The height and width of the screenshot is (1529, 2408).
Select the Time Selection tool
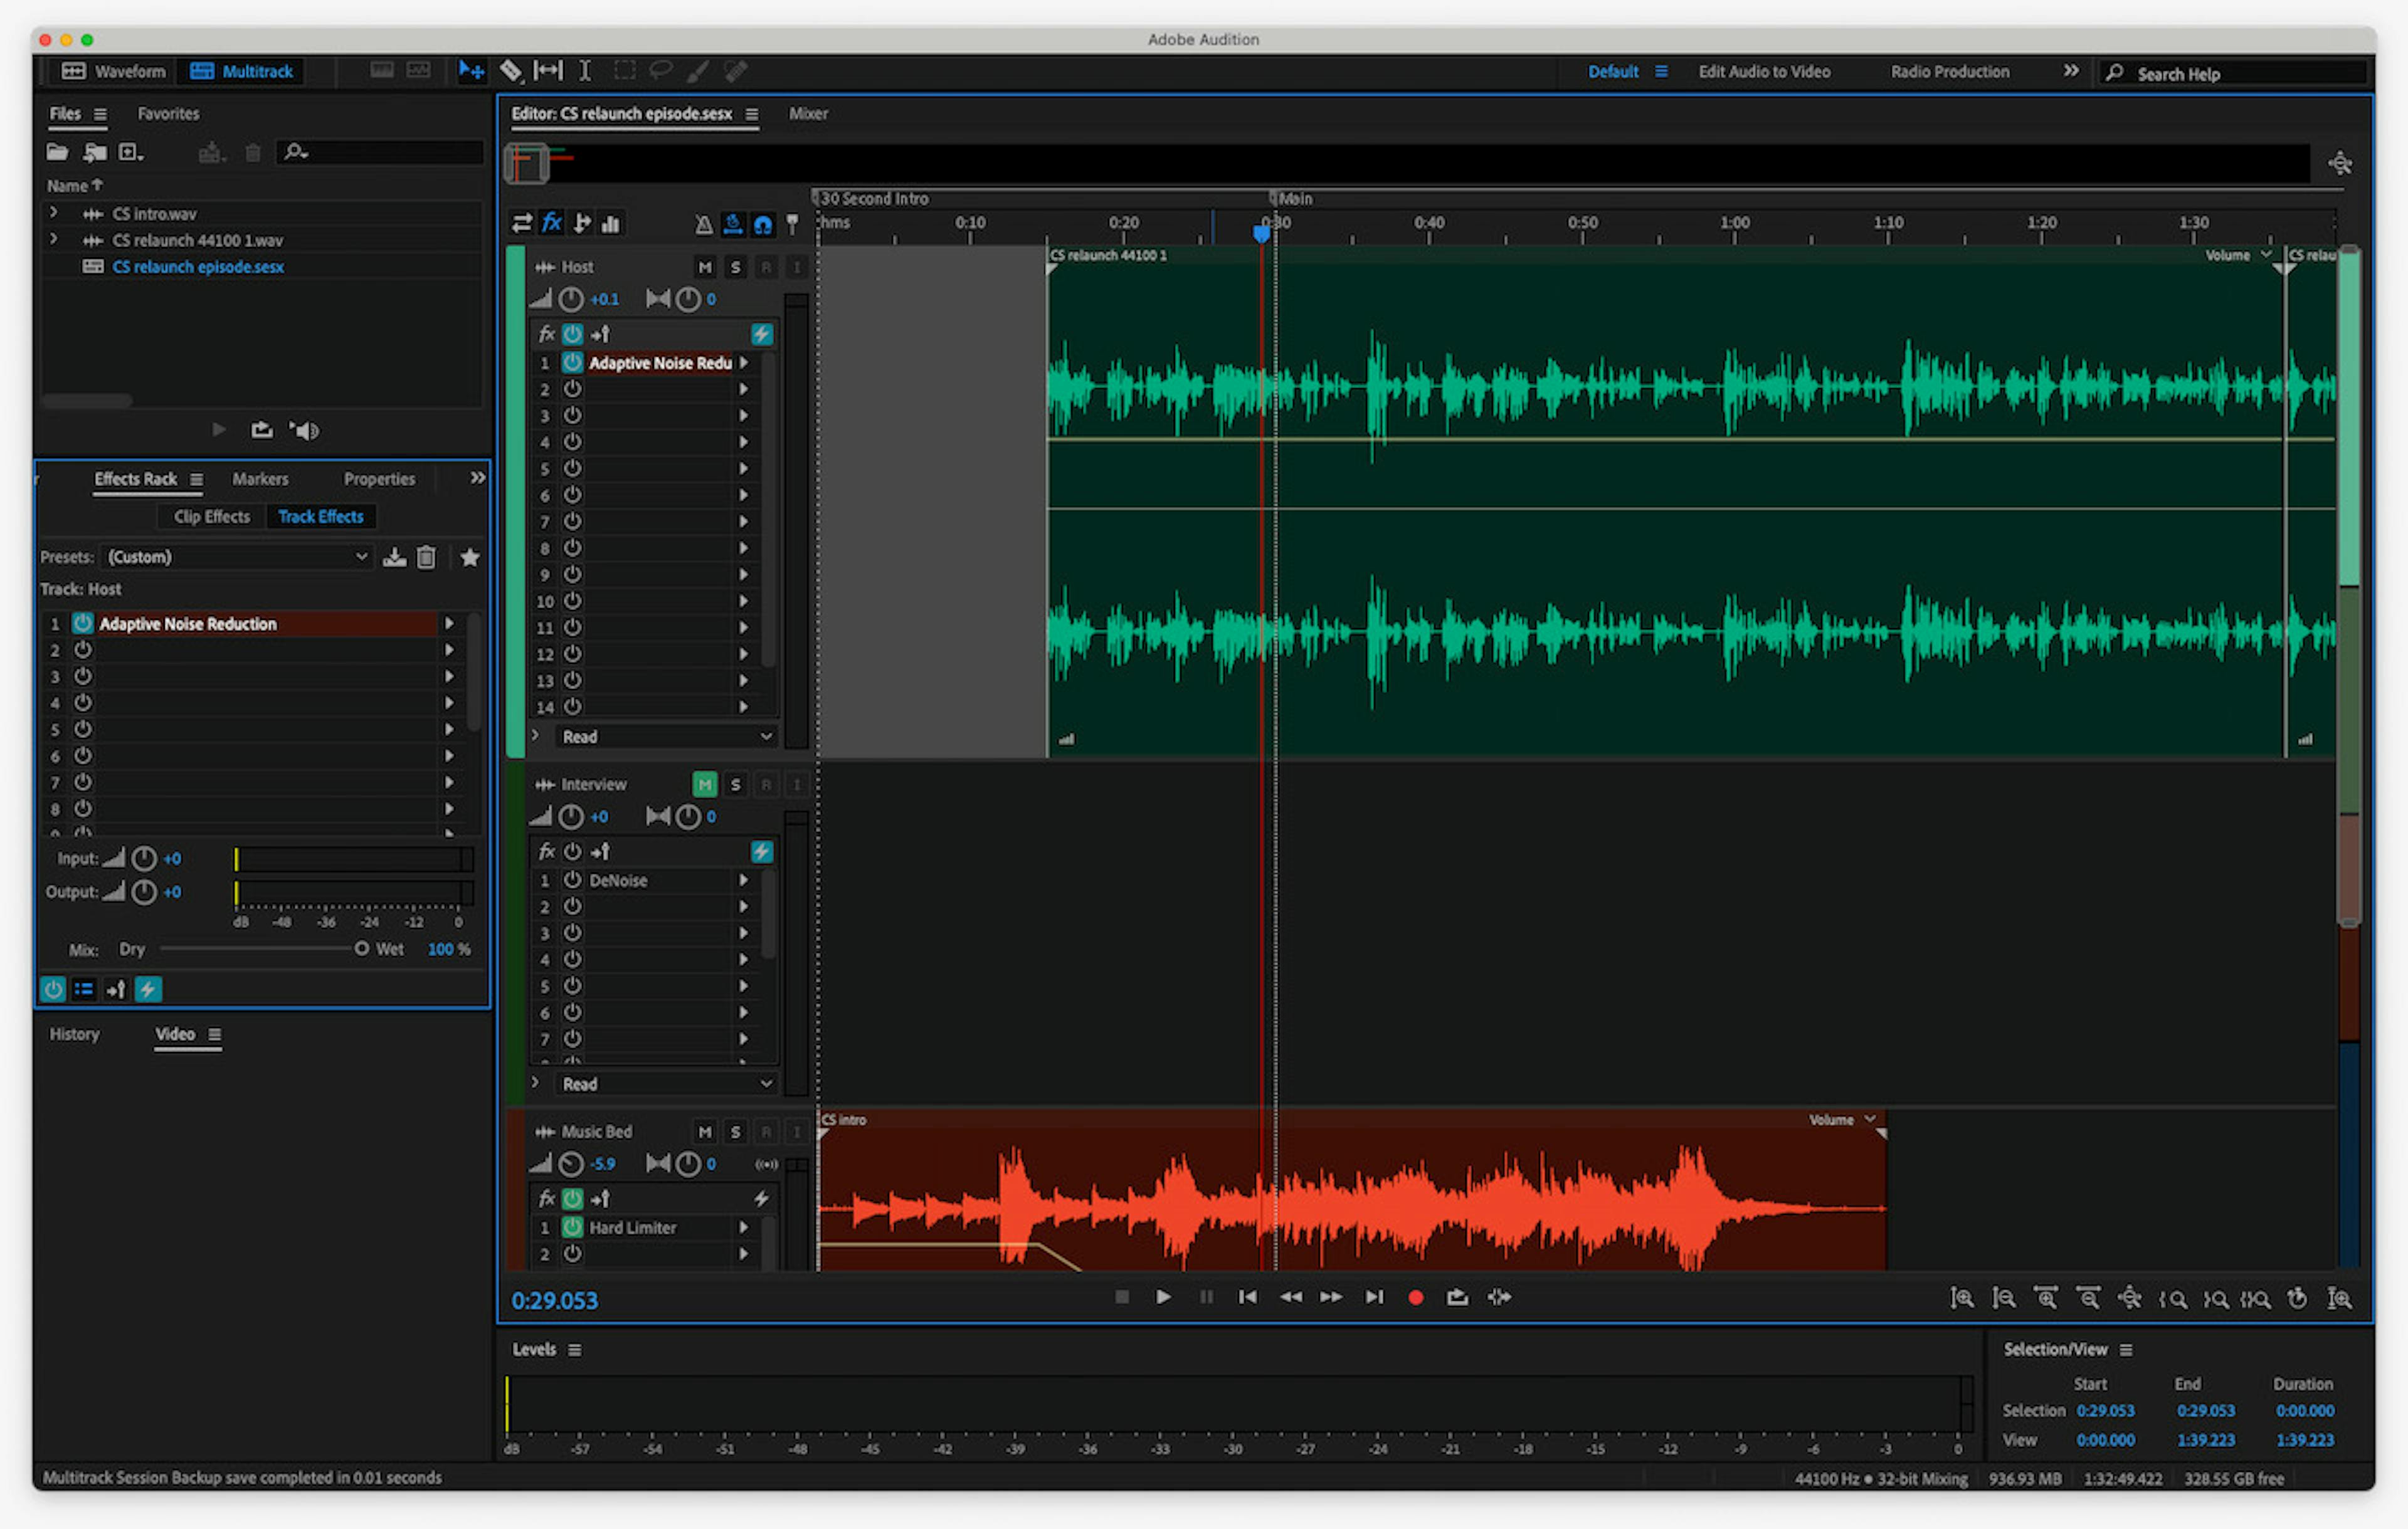585,71
